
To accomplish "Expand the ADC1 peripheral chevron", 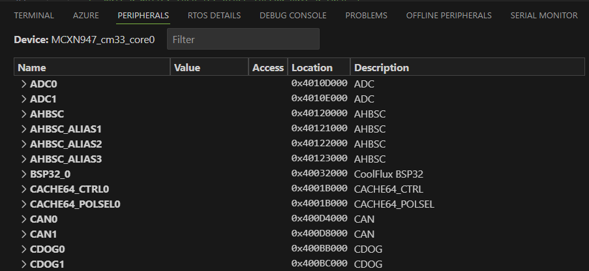I will (23, 99).
